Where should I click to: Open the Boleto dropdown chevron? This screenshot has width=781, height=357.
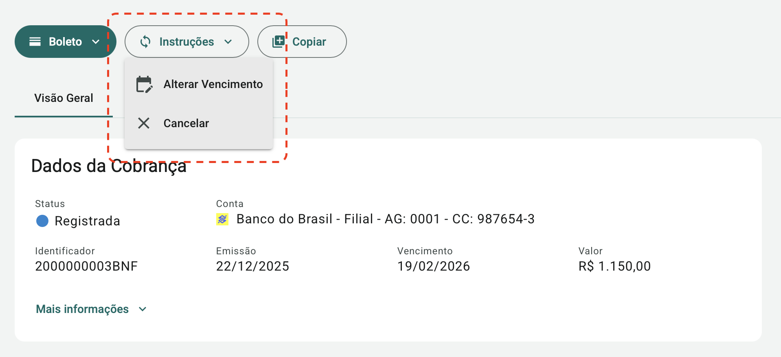point(96,42)
